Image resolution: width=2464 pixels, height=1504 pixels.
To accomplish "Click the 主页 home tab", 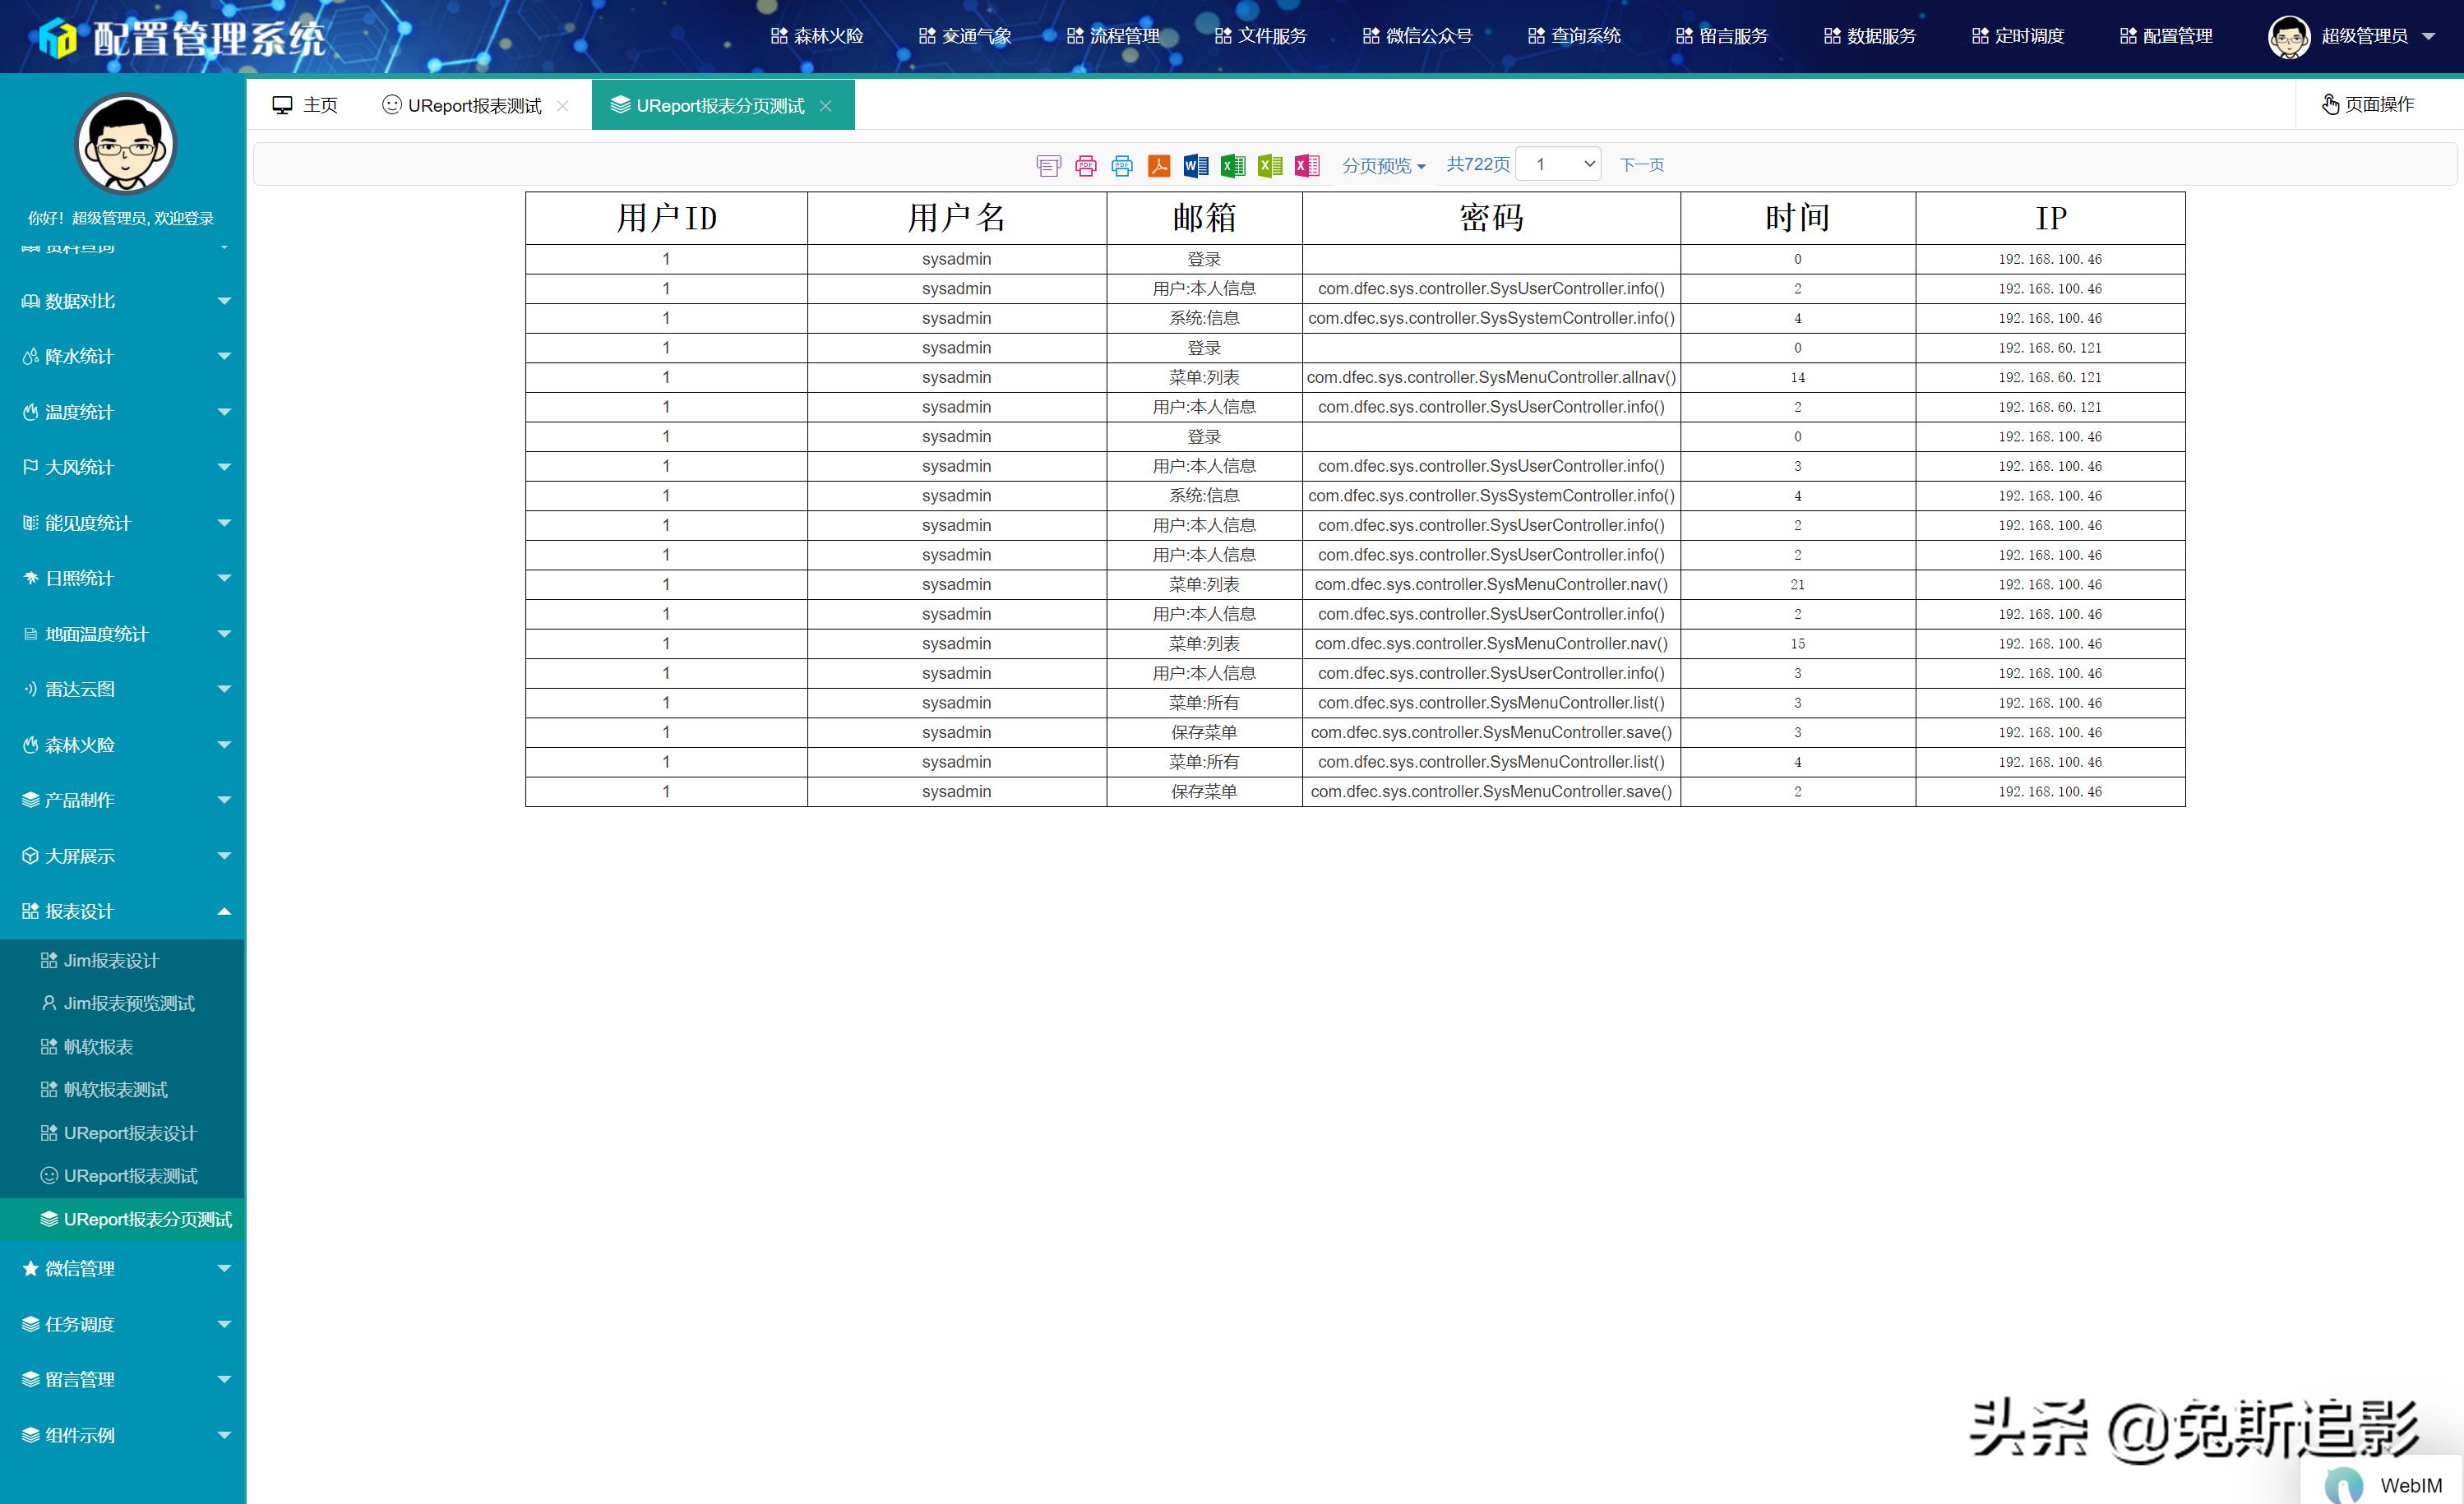I will point(305,104).
